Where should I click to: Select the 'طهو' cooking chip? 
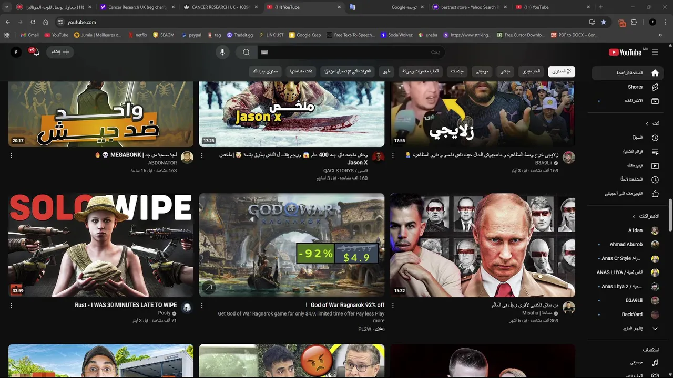pyautogui.click(x=387, y=71)
